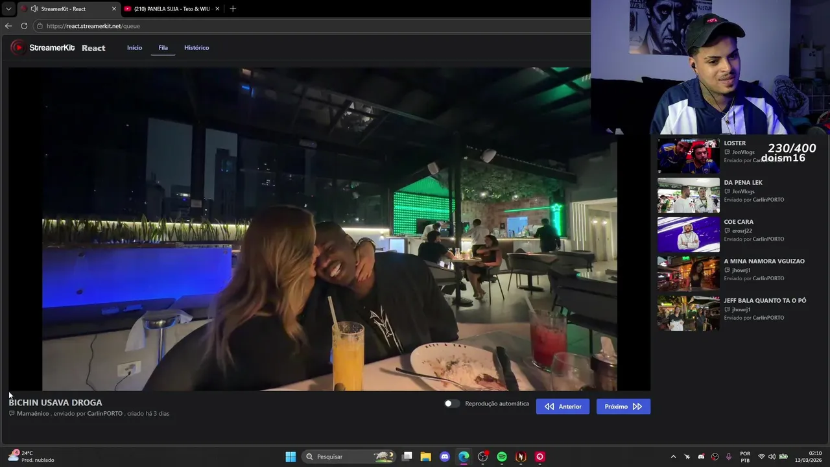This screenshot has height=467, width=830.
Task: Go to previous clip with Anterior
Action: click(x=563, y=407)
